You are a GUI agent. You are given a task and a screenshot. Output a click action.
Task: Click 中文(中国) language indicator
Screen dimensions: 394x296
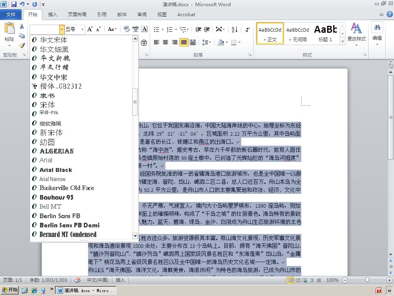coord(98,280)
